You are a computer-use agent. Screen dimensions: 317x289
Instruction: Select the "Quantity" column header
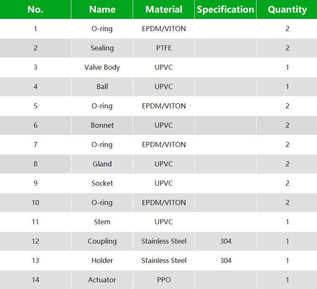287,10
